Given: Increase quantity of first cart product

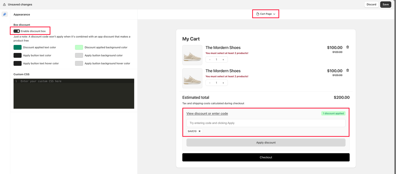Looking at the screenshot, I should pos(223,60).
